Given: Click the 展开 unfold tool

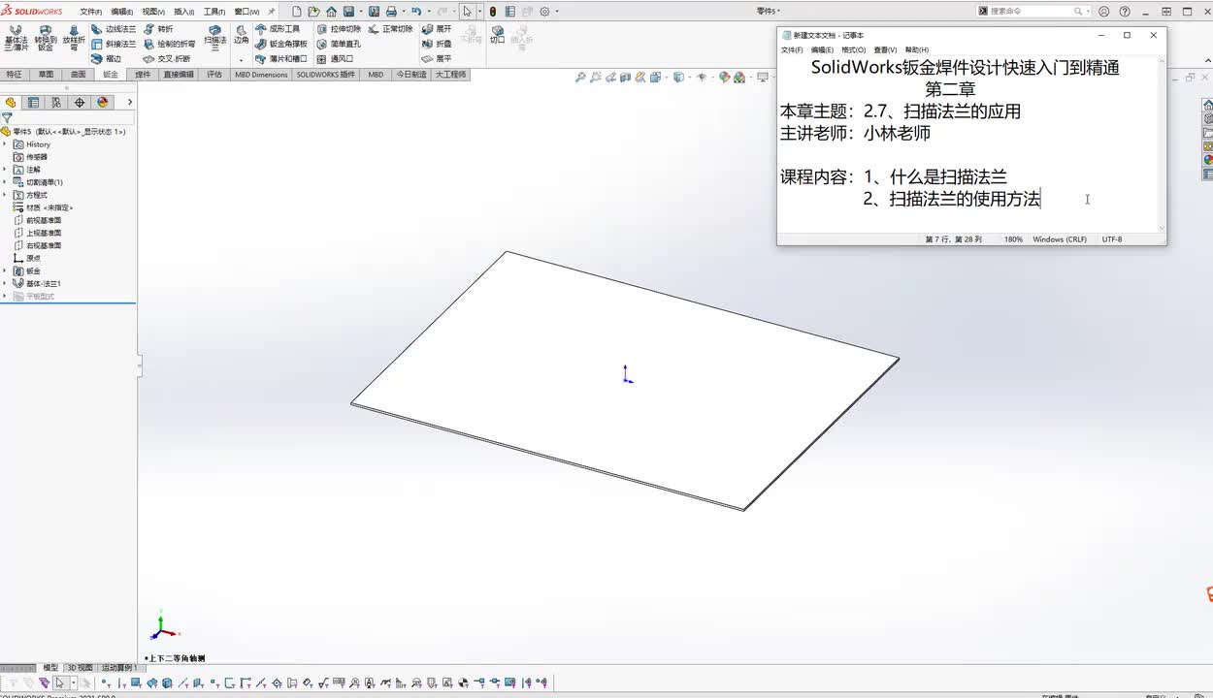Looking at the screenshot, I should [x=437, y=29].
